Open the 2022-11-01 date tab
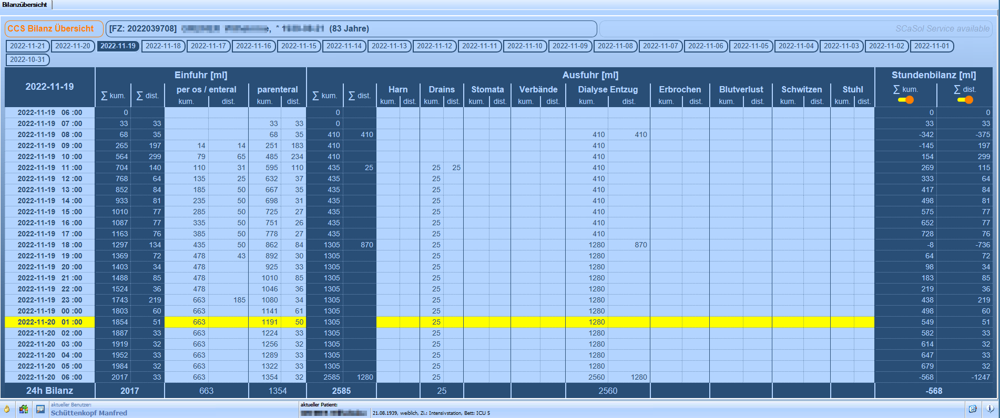Image resolution: width=1000 pixels, height=418 pixels. point(932,46)
